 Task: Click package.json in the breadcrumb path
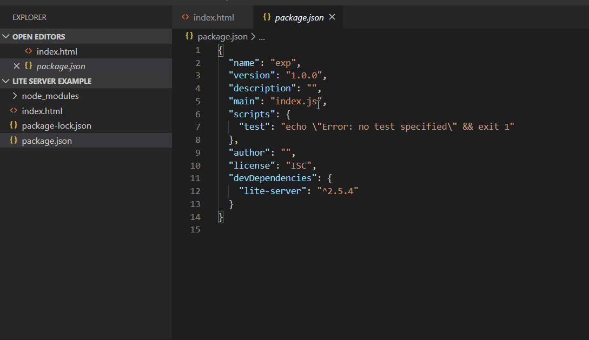click(222, 37)
